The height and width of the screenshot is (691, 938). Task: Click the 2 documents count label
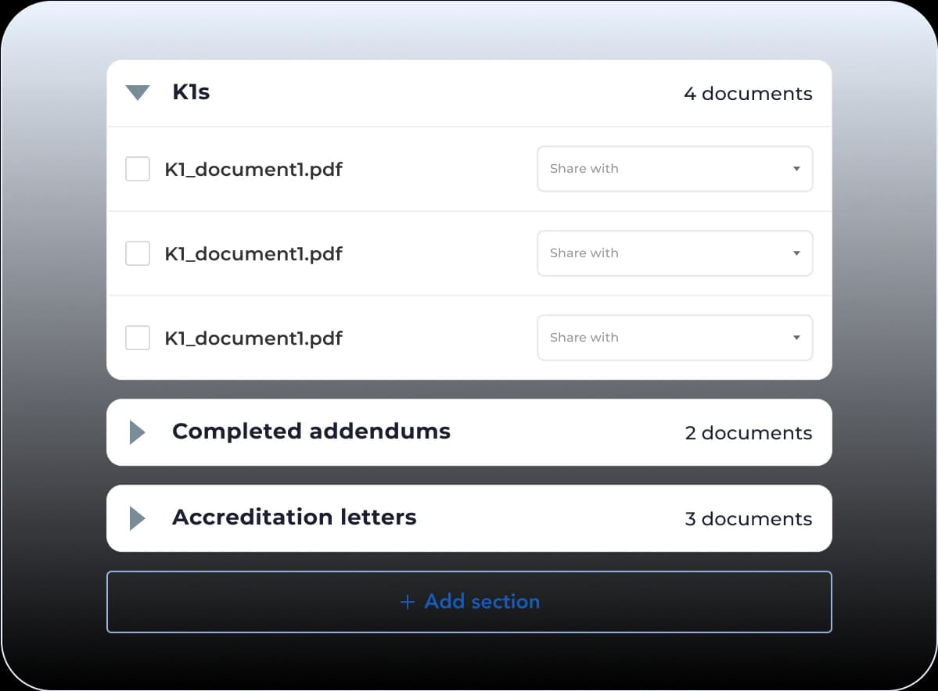tap(748, 433)
